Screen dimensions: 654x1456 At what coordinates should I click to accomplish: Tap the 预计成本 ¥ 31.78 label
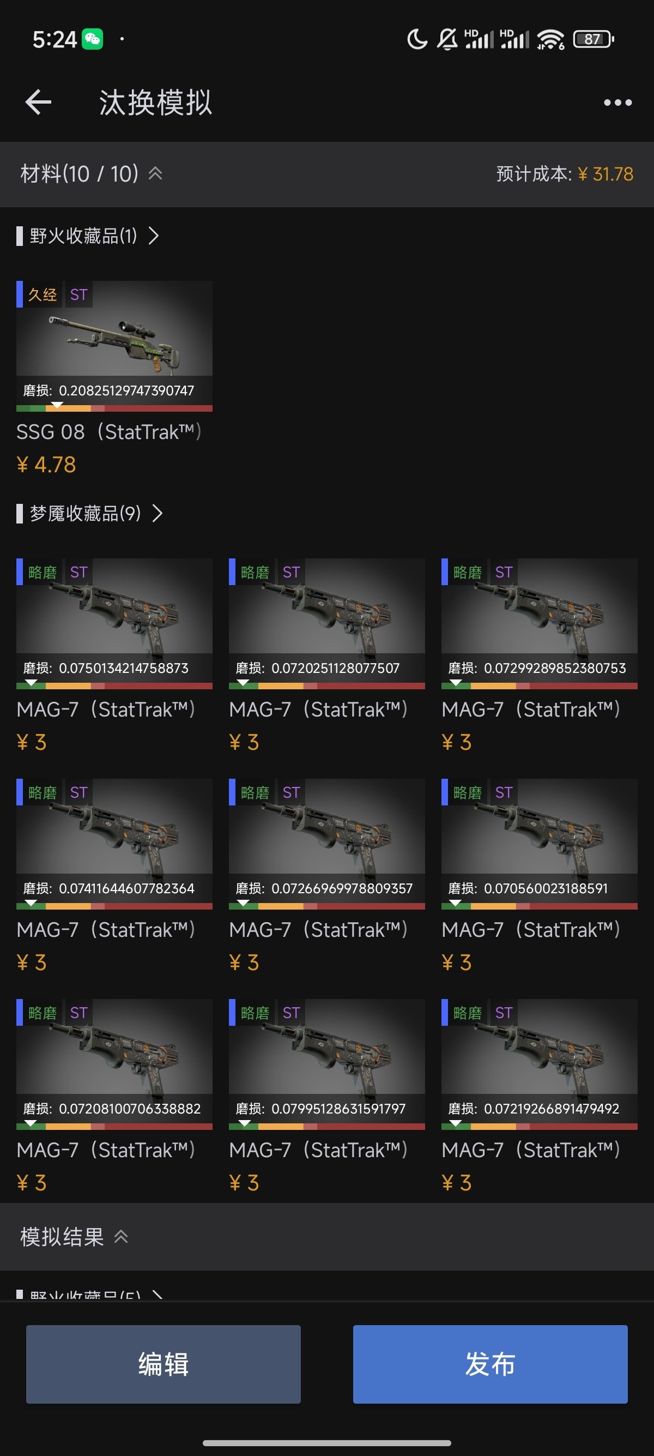pos(565,173)
